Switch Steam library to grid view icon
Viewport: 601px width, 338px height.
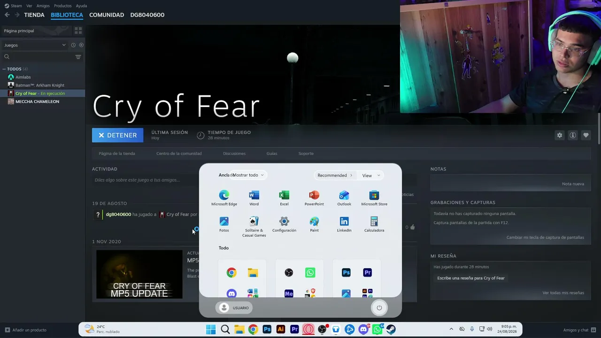(x=78, y=31)
